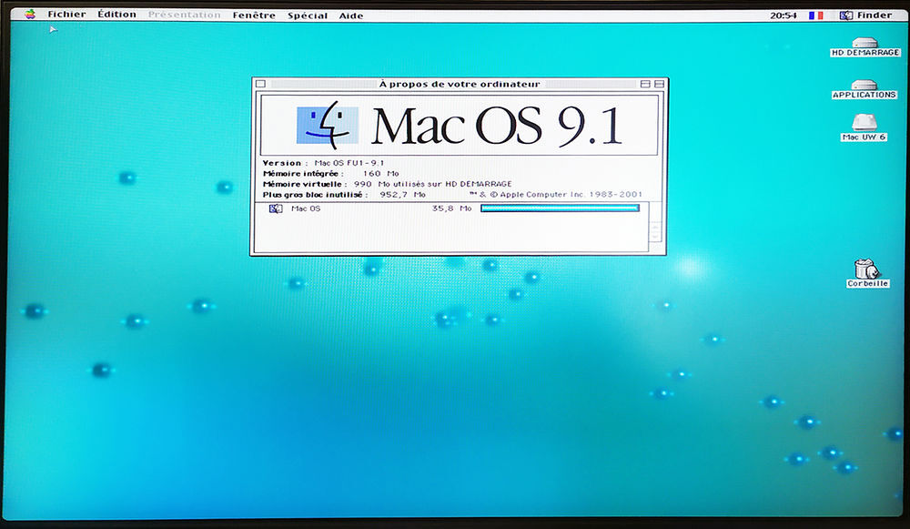Open the Finder application menu
910x529 pixels.
(x=865, y=15)
